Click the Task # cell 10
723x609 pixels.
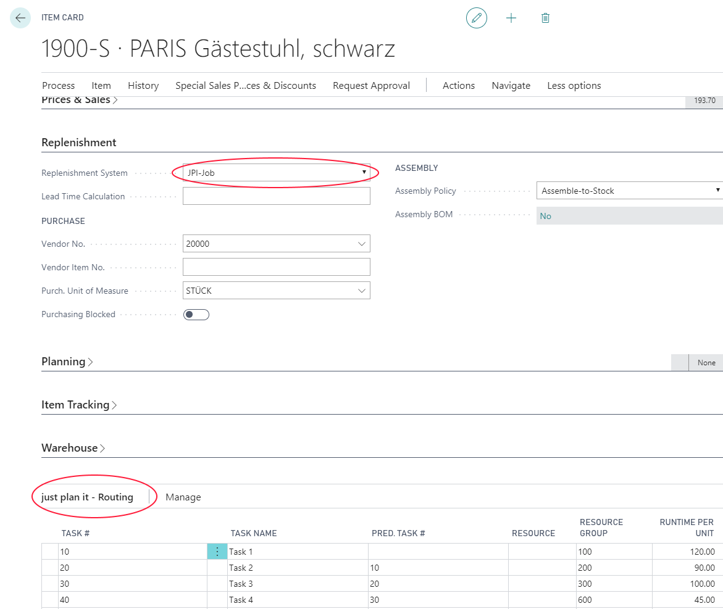133,552
